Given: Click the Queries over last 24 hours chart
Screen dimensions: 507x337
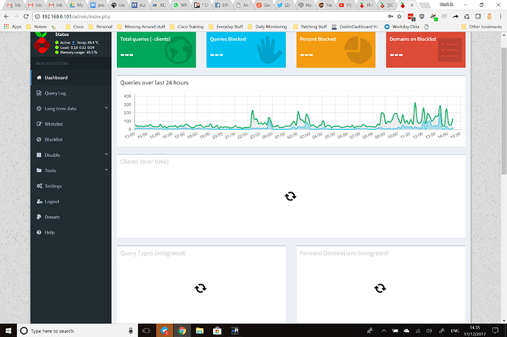Looking at the screenshot, I should 292,116.
